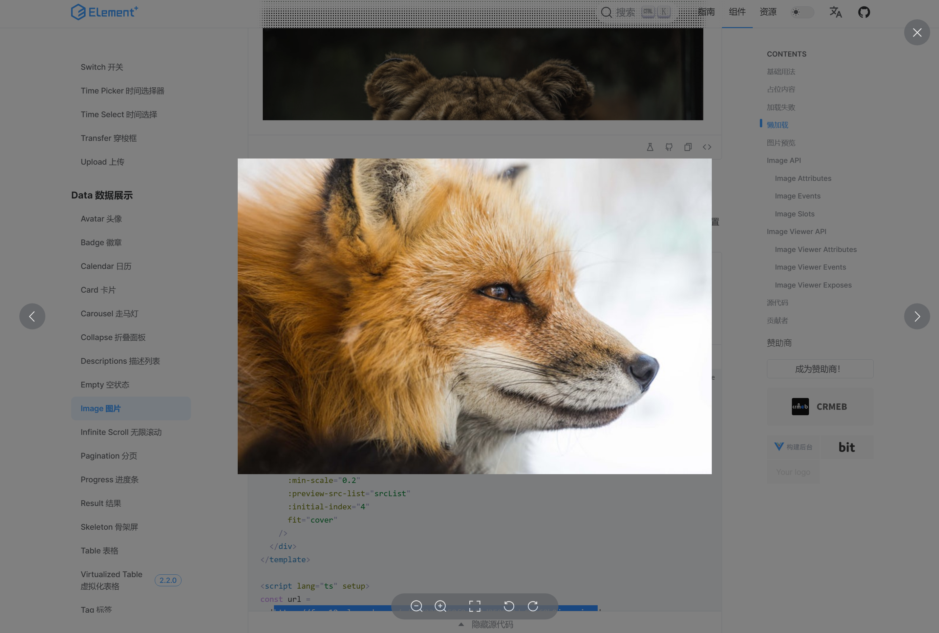Go to Transfer 穿梭框 page
Screen dimensions: 939x633
109,138
